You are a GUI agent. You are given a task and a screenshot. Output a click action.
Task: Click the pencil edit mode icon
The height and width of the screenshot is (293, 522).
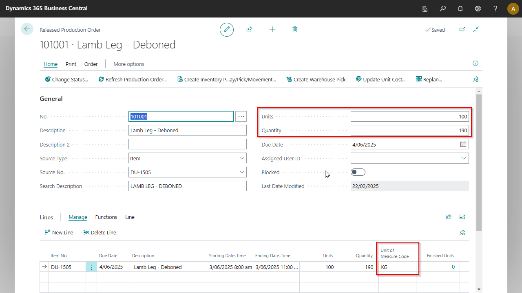tap(227, 29)
